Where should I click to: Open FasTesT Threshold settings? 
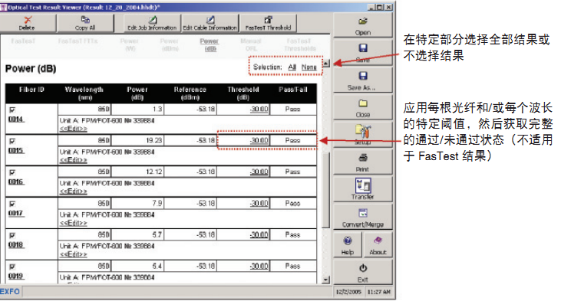pos(268,23)
